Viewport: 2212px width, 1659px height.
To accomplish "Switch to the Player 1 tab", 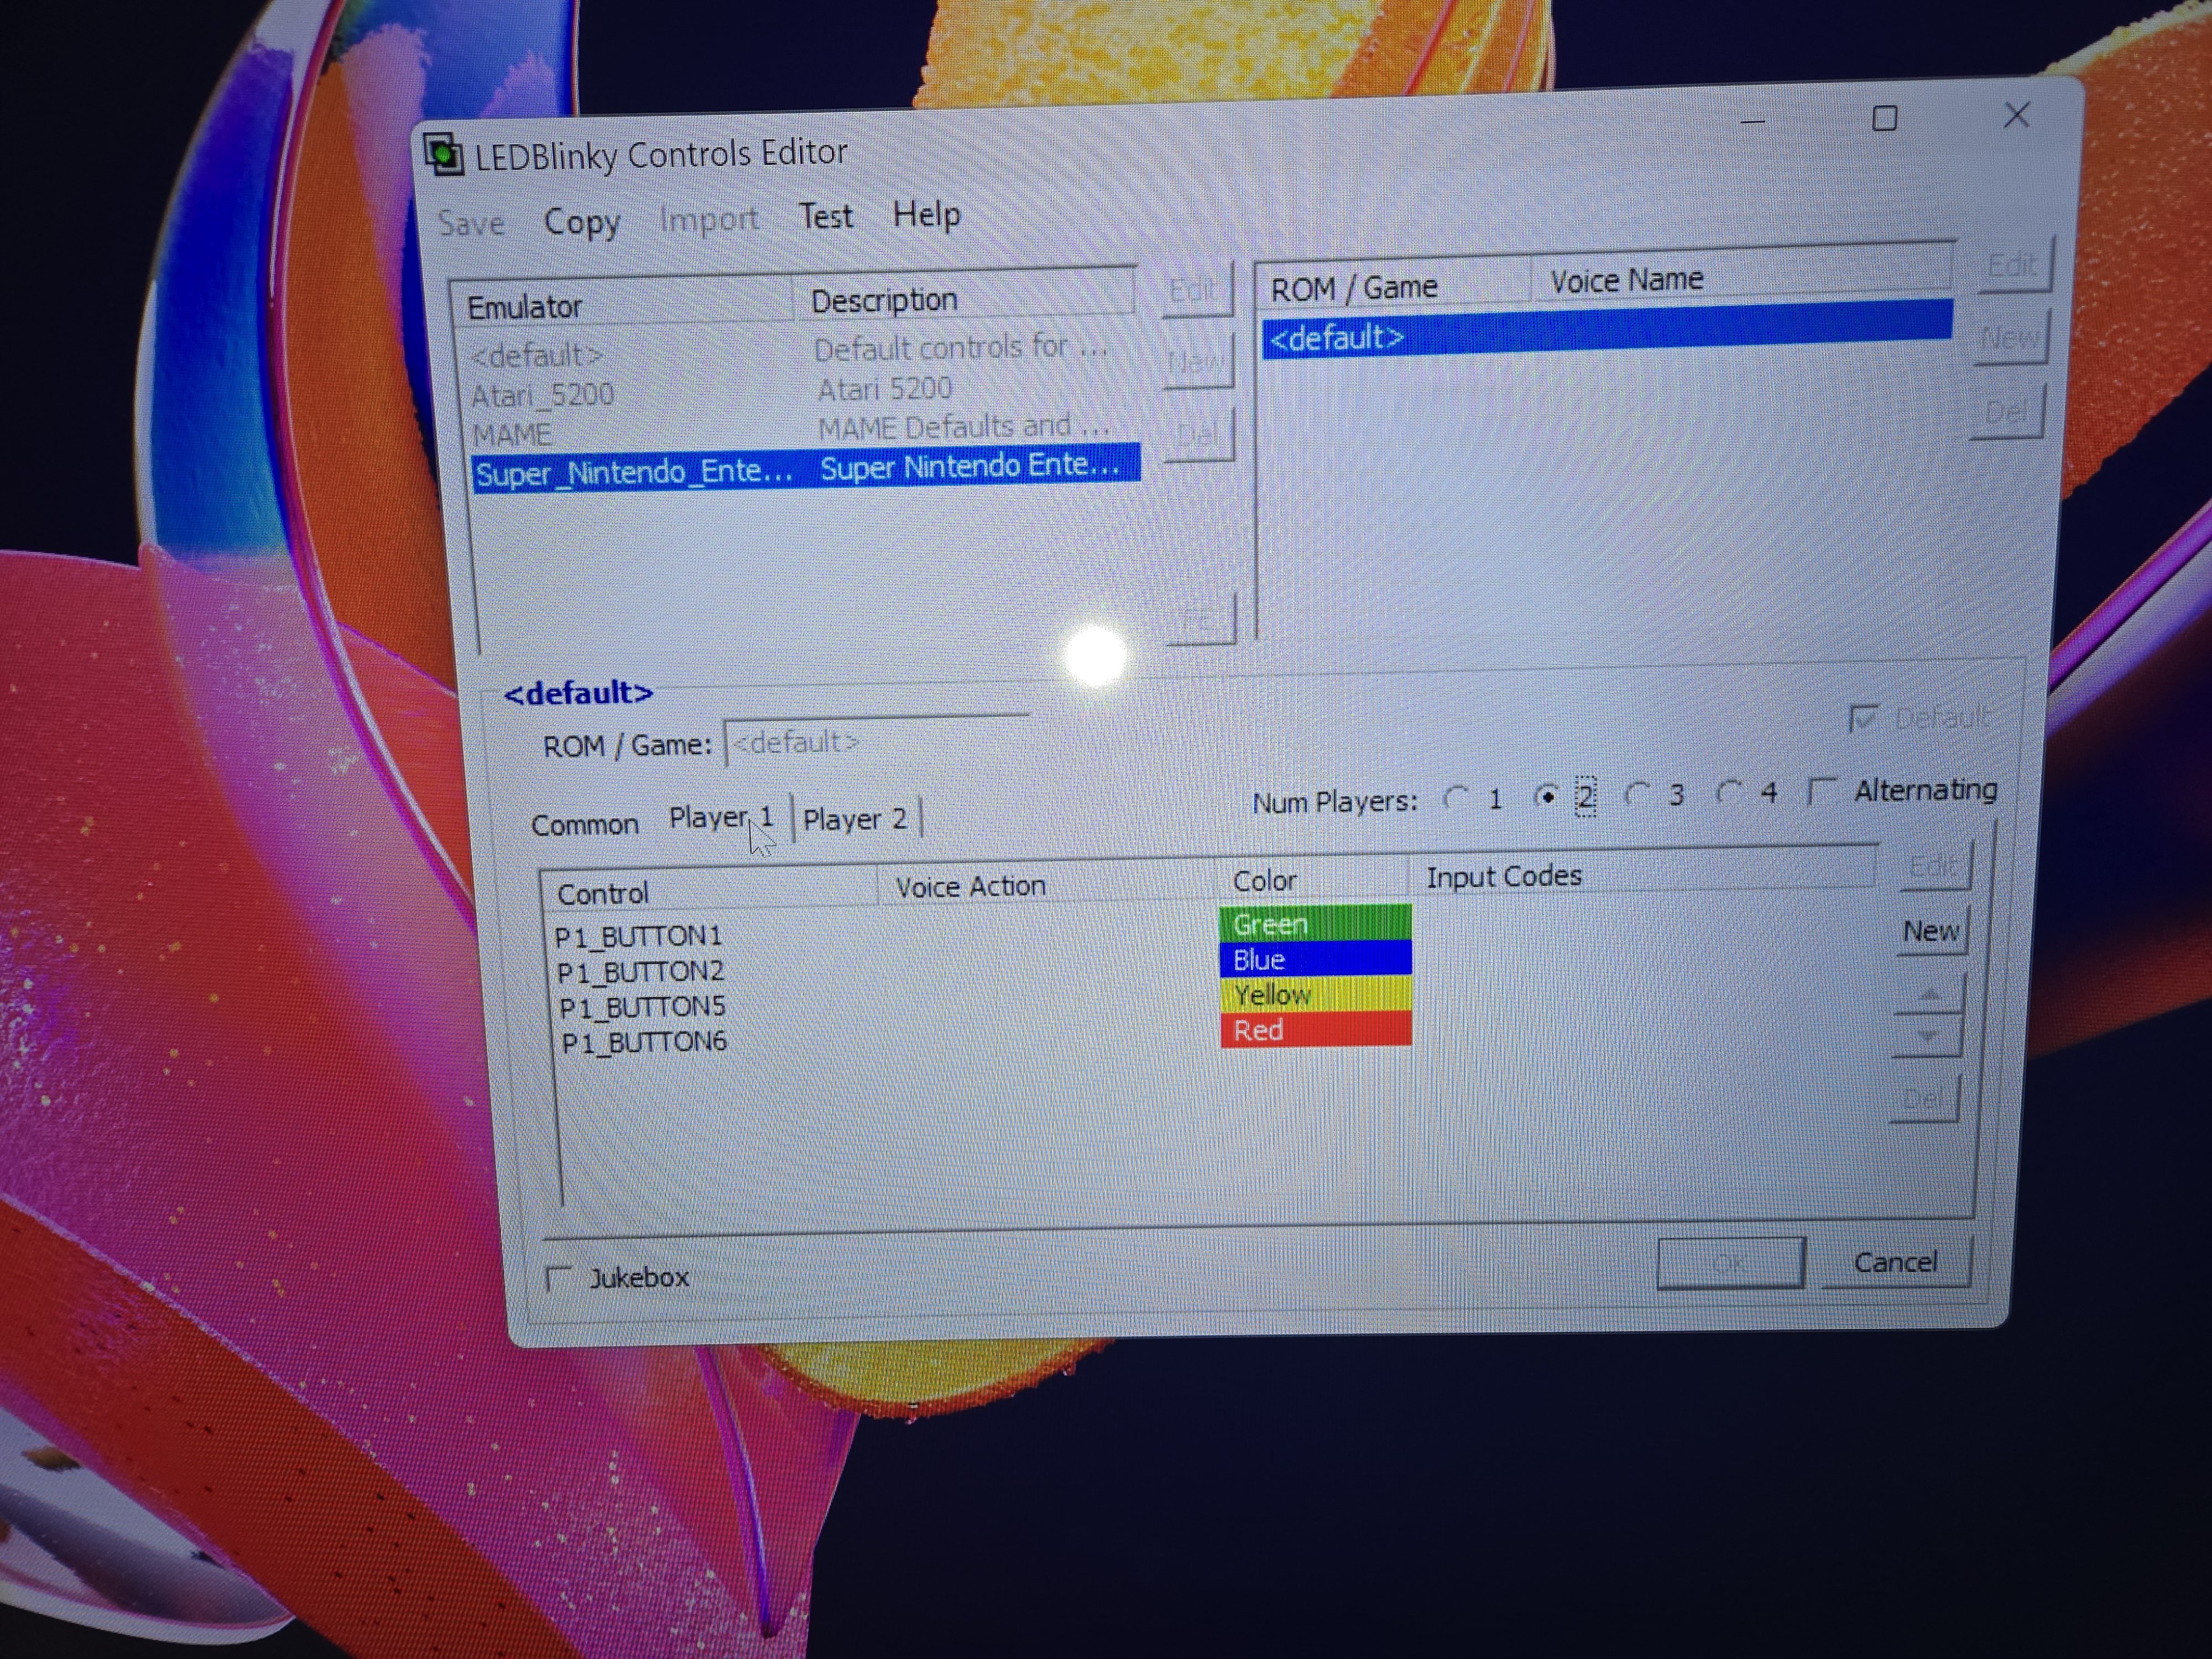I will (x=721, y=818).
